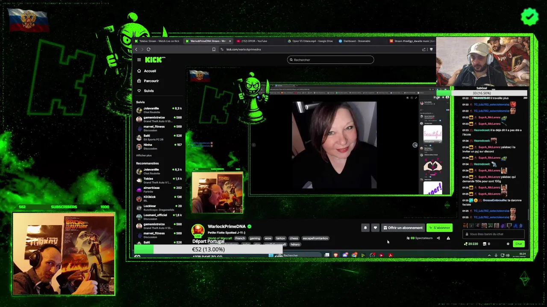The width and height of the screenshot is (547, 307).
Task: Click the taskbar volume icon
Action: [x=508, y=255]
